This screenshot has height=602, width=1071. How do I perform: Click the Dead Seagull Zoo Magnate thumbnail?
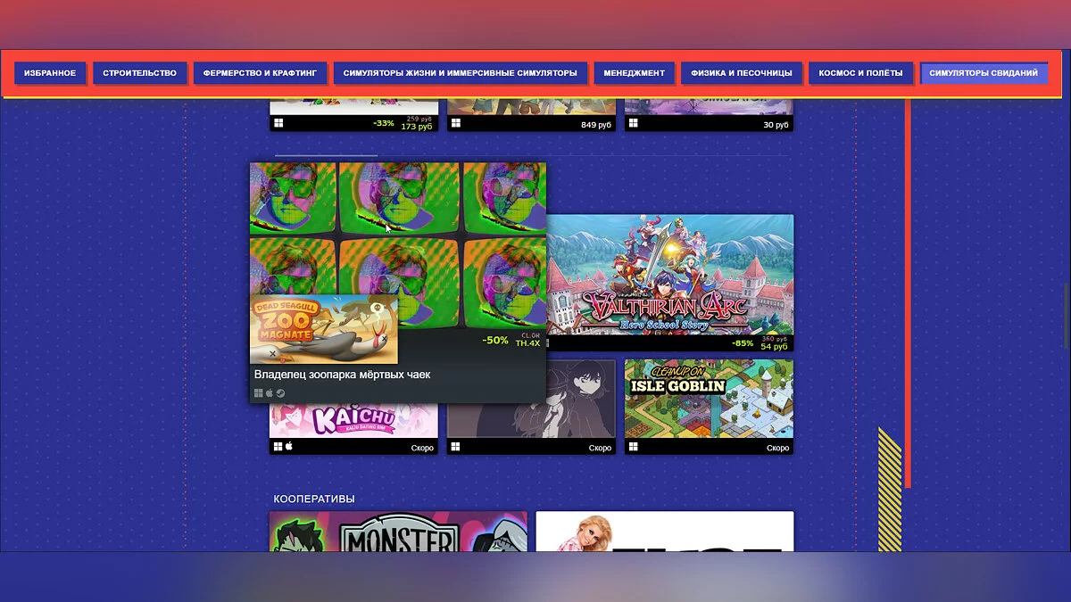pos(324,329)
